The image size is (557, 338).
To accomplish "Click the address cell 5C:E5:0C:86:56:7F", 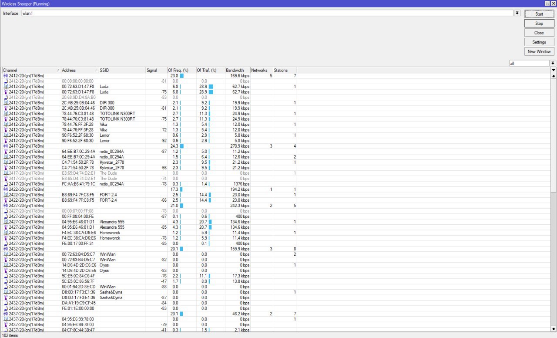I will (78, 281).
